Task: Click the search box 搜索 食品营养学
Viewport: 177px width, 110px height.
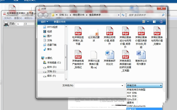Action: point(146,15)
